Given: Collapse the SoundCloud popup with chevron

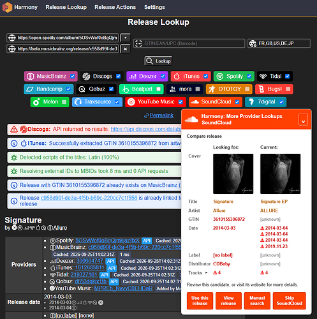Looking at the screenshot, I should (303, 119).
